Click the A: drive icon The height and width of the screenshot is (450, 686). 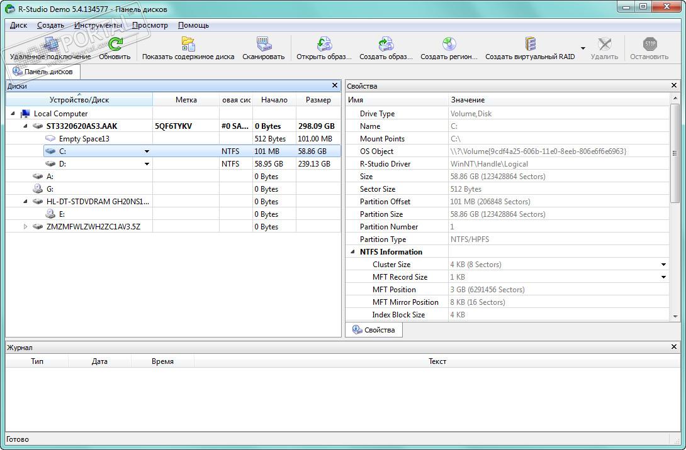click(38, 177)
